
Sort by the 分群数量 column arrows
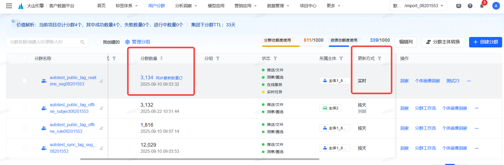(x=161, y=58)
